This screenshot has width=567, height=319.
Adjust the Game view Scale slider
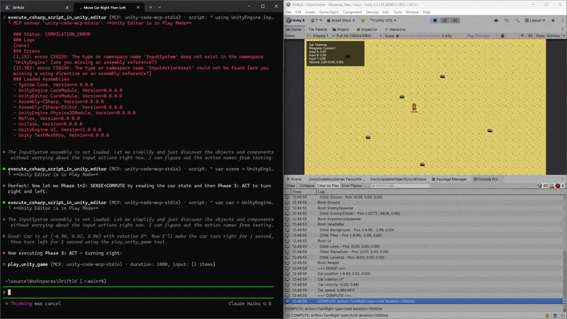(x=419, y=36)
